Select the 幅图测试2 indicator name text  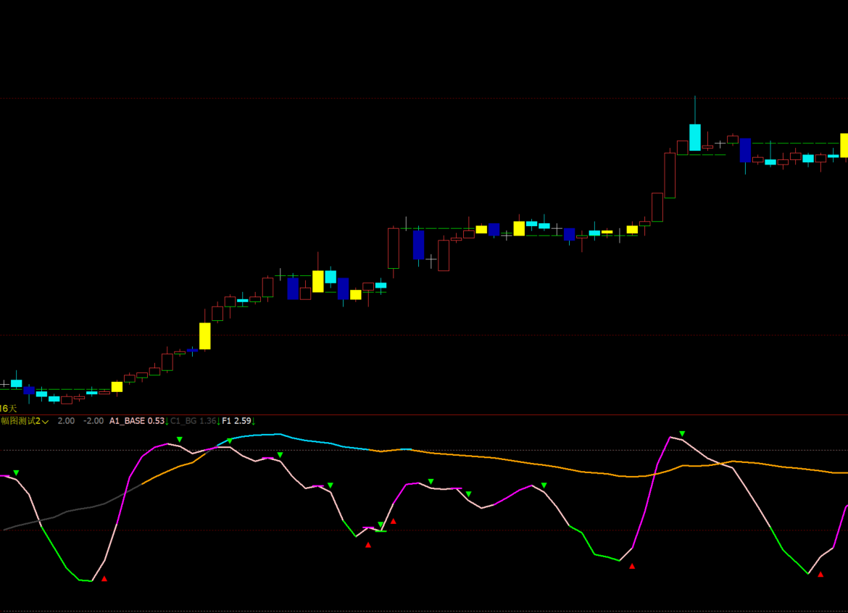20,421
